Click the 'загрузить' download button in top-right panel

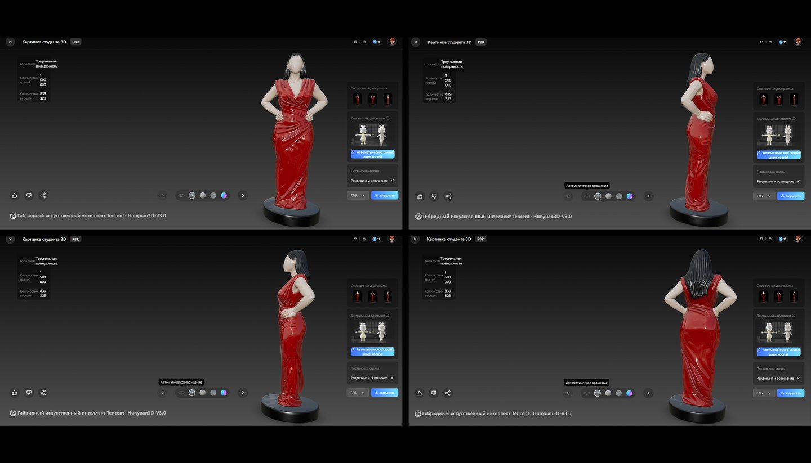point(791,196)
